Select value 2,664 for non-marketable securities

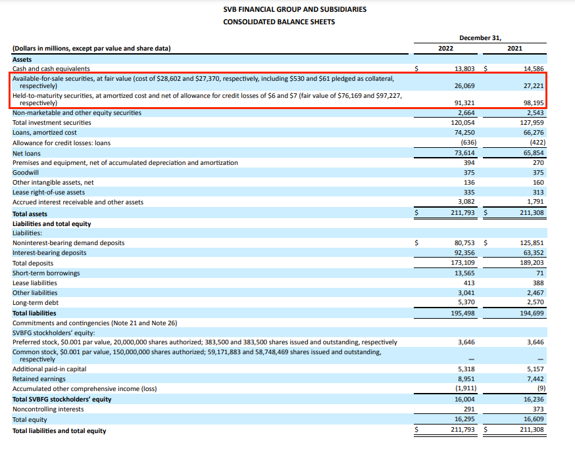[x=466, y=113]
